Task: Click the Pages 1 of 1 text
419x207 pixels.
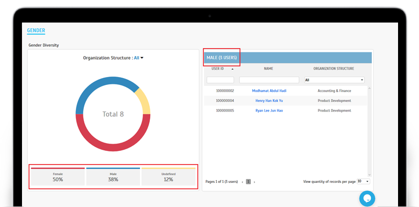Action: pos(222,182)
